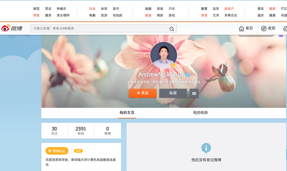Open the 综艺 category
Screen dimensions: 287x171
pyautogui.click(x=36, y=9)
